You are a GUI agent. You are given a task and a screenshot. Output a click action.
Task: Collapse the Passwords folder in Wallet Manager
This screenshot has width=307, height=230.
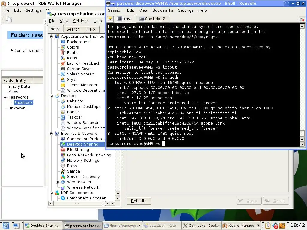pyautogui.click(x=5, y=97)
